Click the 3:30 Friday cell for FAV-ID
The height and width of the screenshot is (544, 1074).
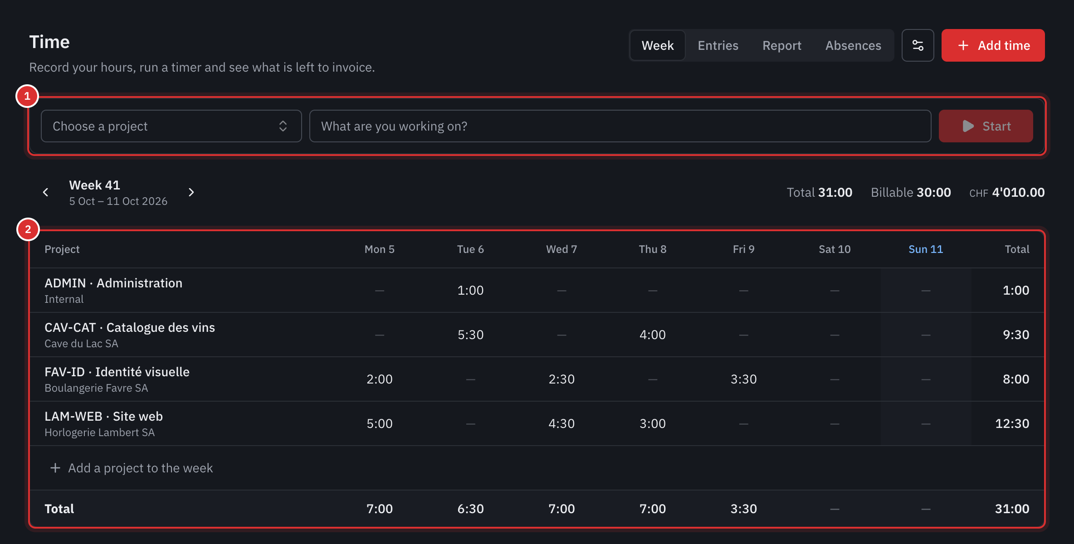(743, 379)
